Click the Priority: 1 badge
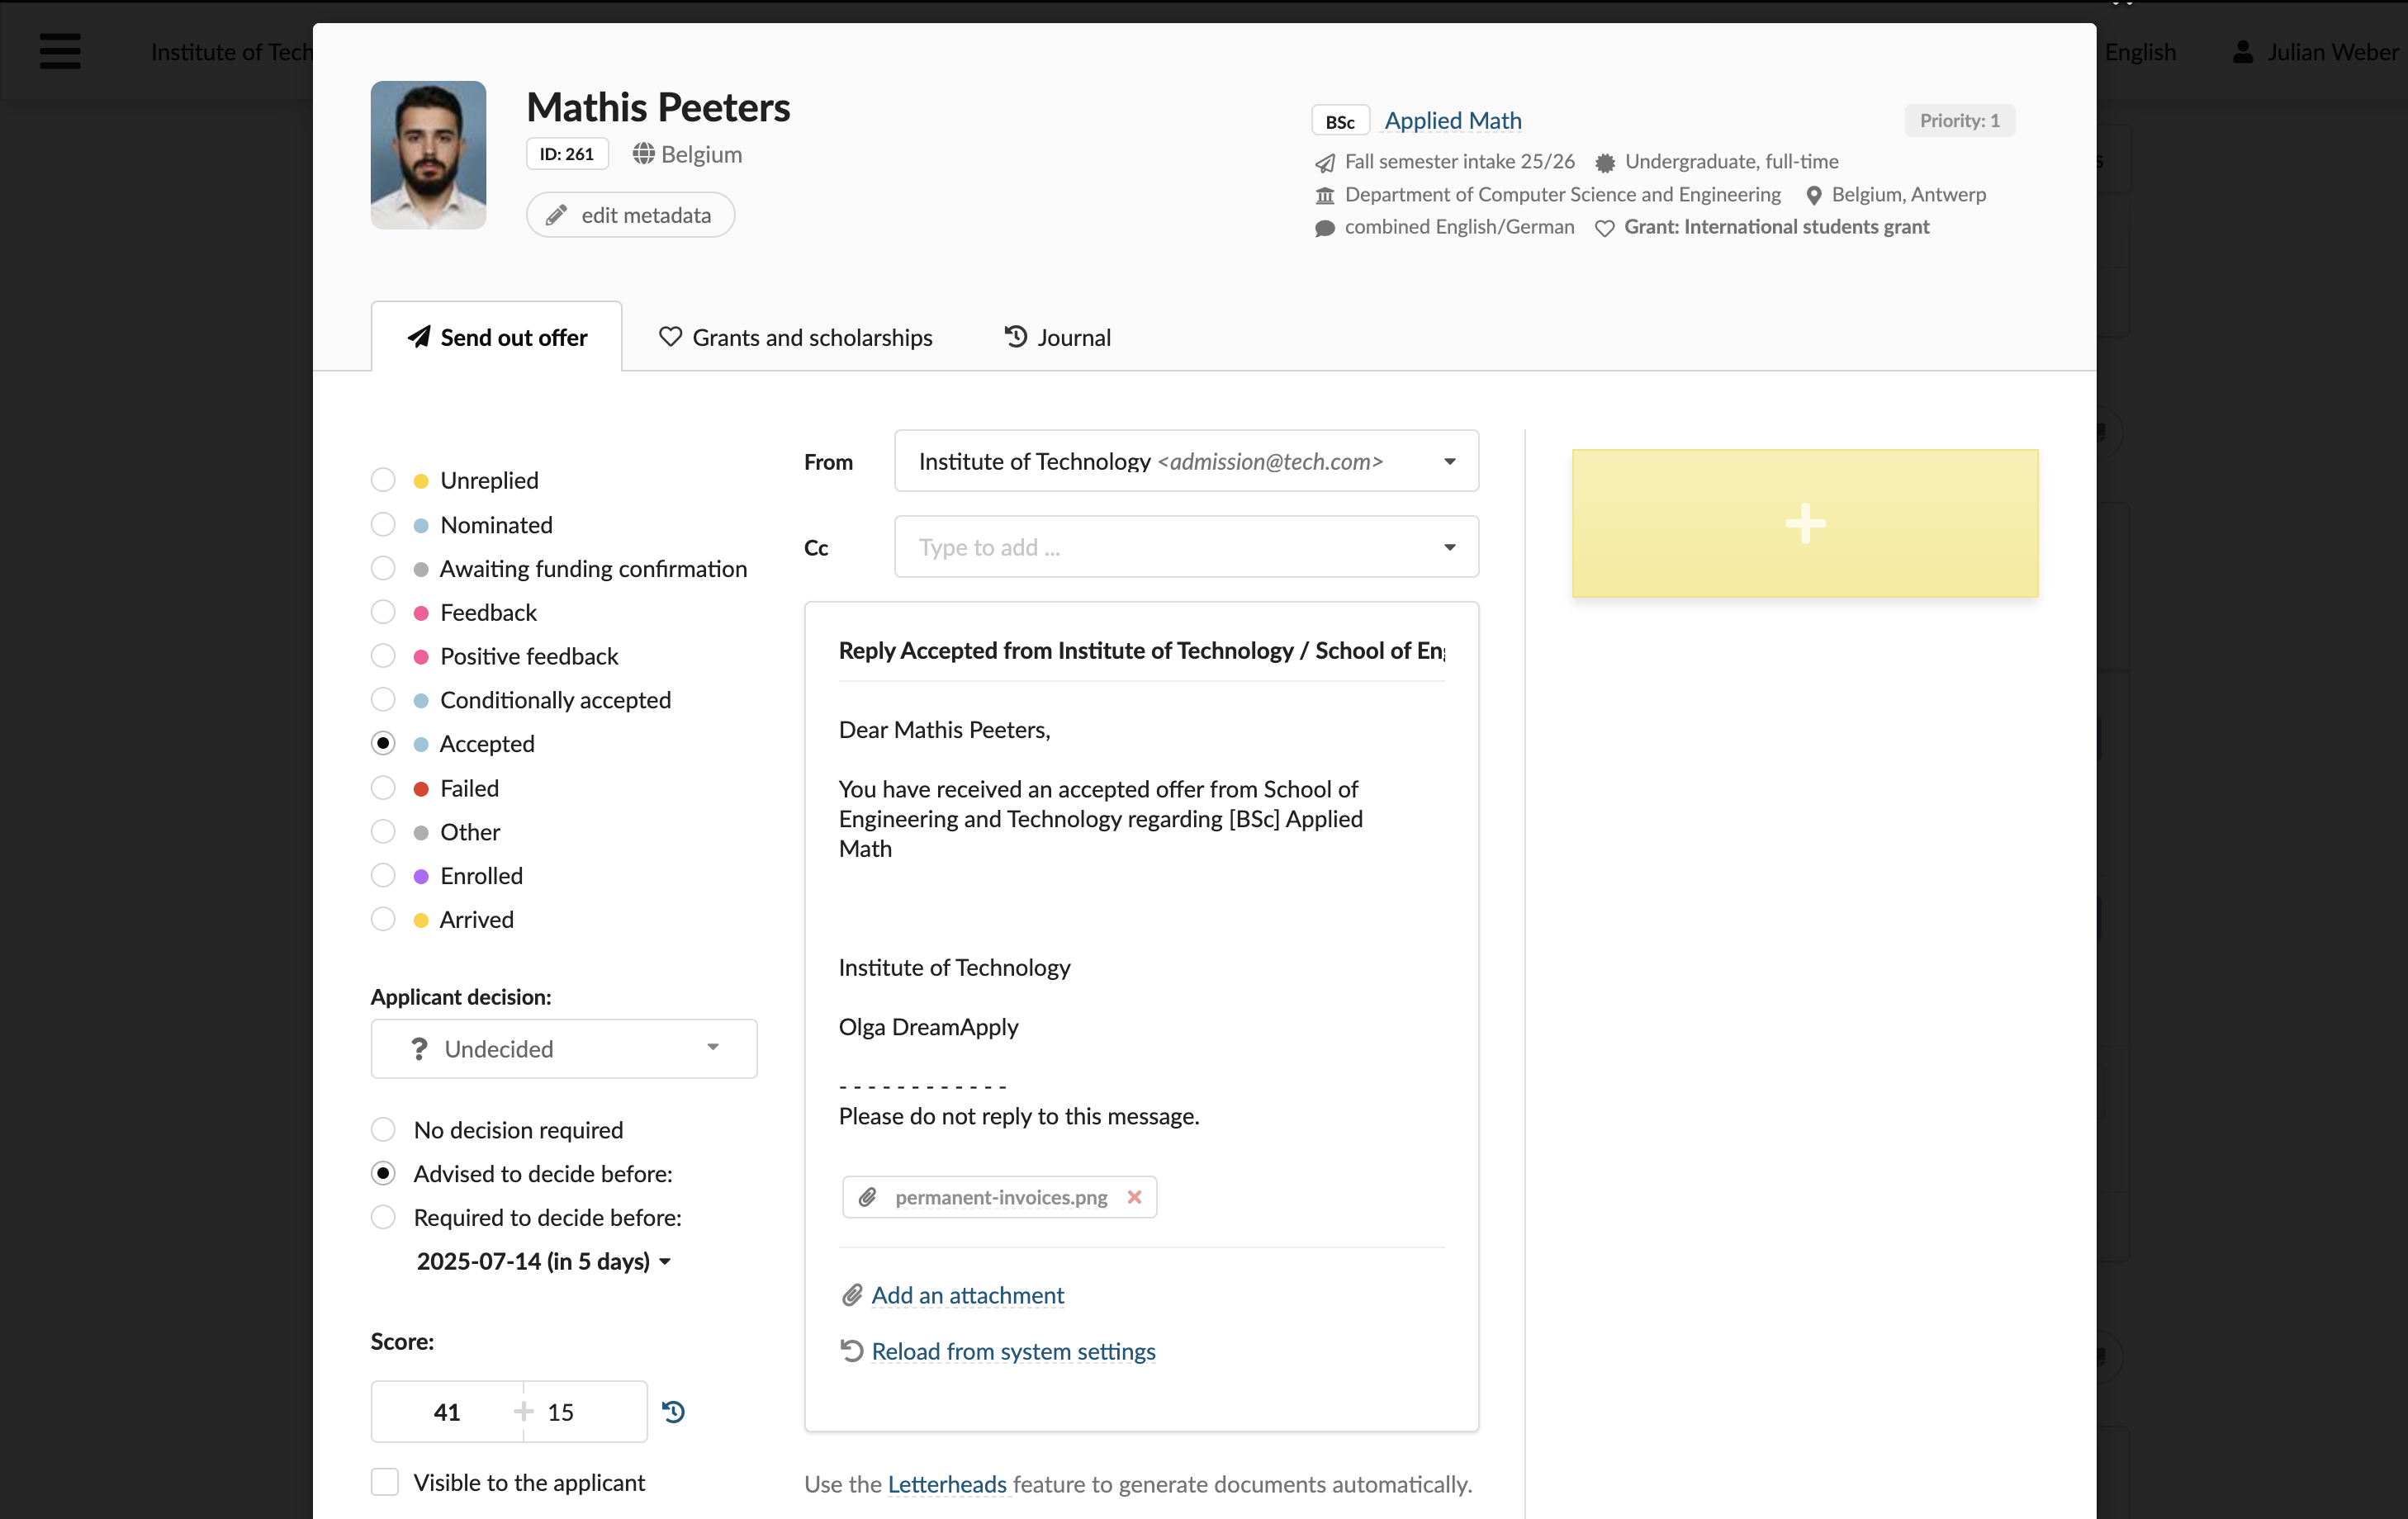Viewport: 2408px width, 1519px height. [1959, 120]
